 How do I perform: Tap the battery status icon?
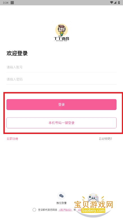pos(119,3)
